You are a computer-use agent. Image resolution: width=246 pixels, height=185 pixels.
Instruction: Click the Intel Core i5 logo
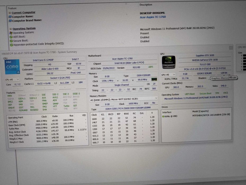12,67
